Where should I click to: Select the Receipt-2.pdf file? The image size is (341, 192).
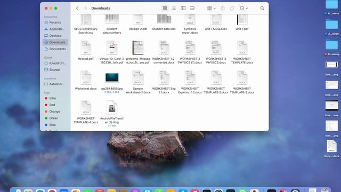(x=138, y=22)
